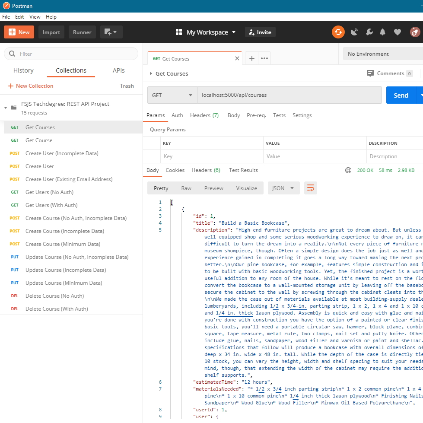
Task: Open the user avatar icon
Action: pyautogui.click(x=415, y=32)
